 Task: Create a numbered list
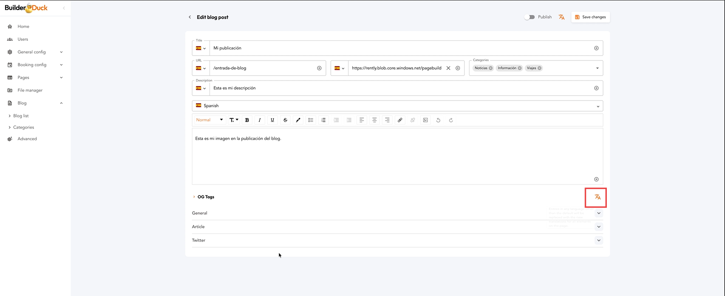(323, 120)
